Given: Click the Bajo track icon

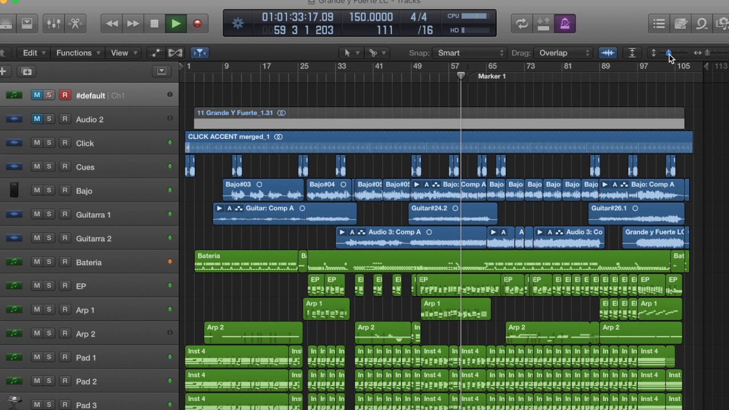Looking at the screenshot, I should click(x=14, y=191).
